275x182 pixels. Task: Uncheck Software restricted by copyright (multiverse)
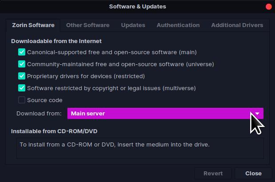tap(22, 88)
